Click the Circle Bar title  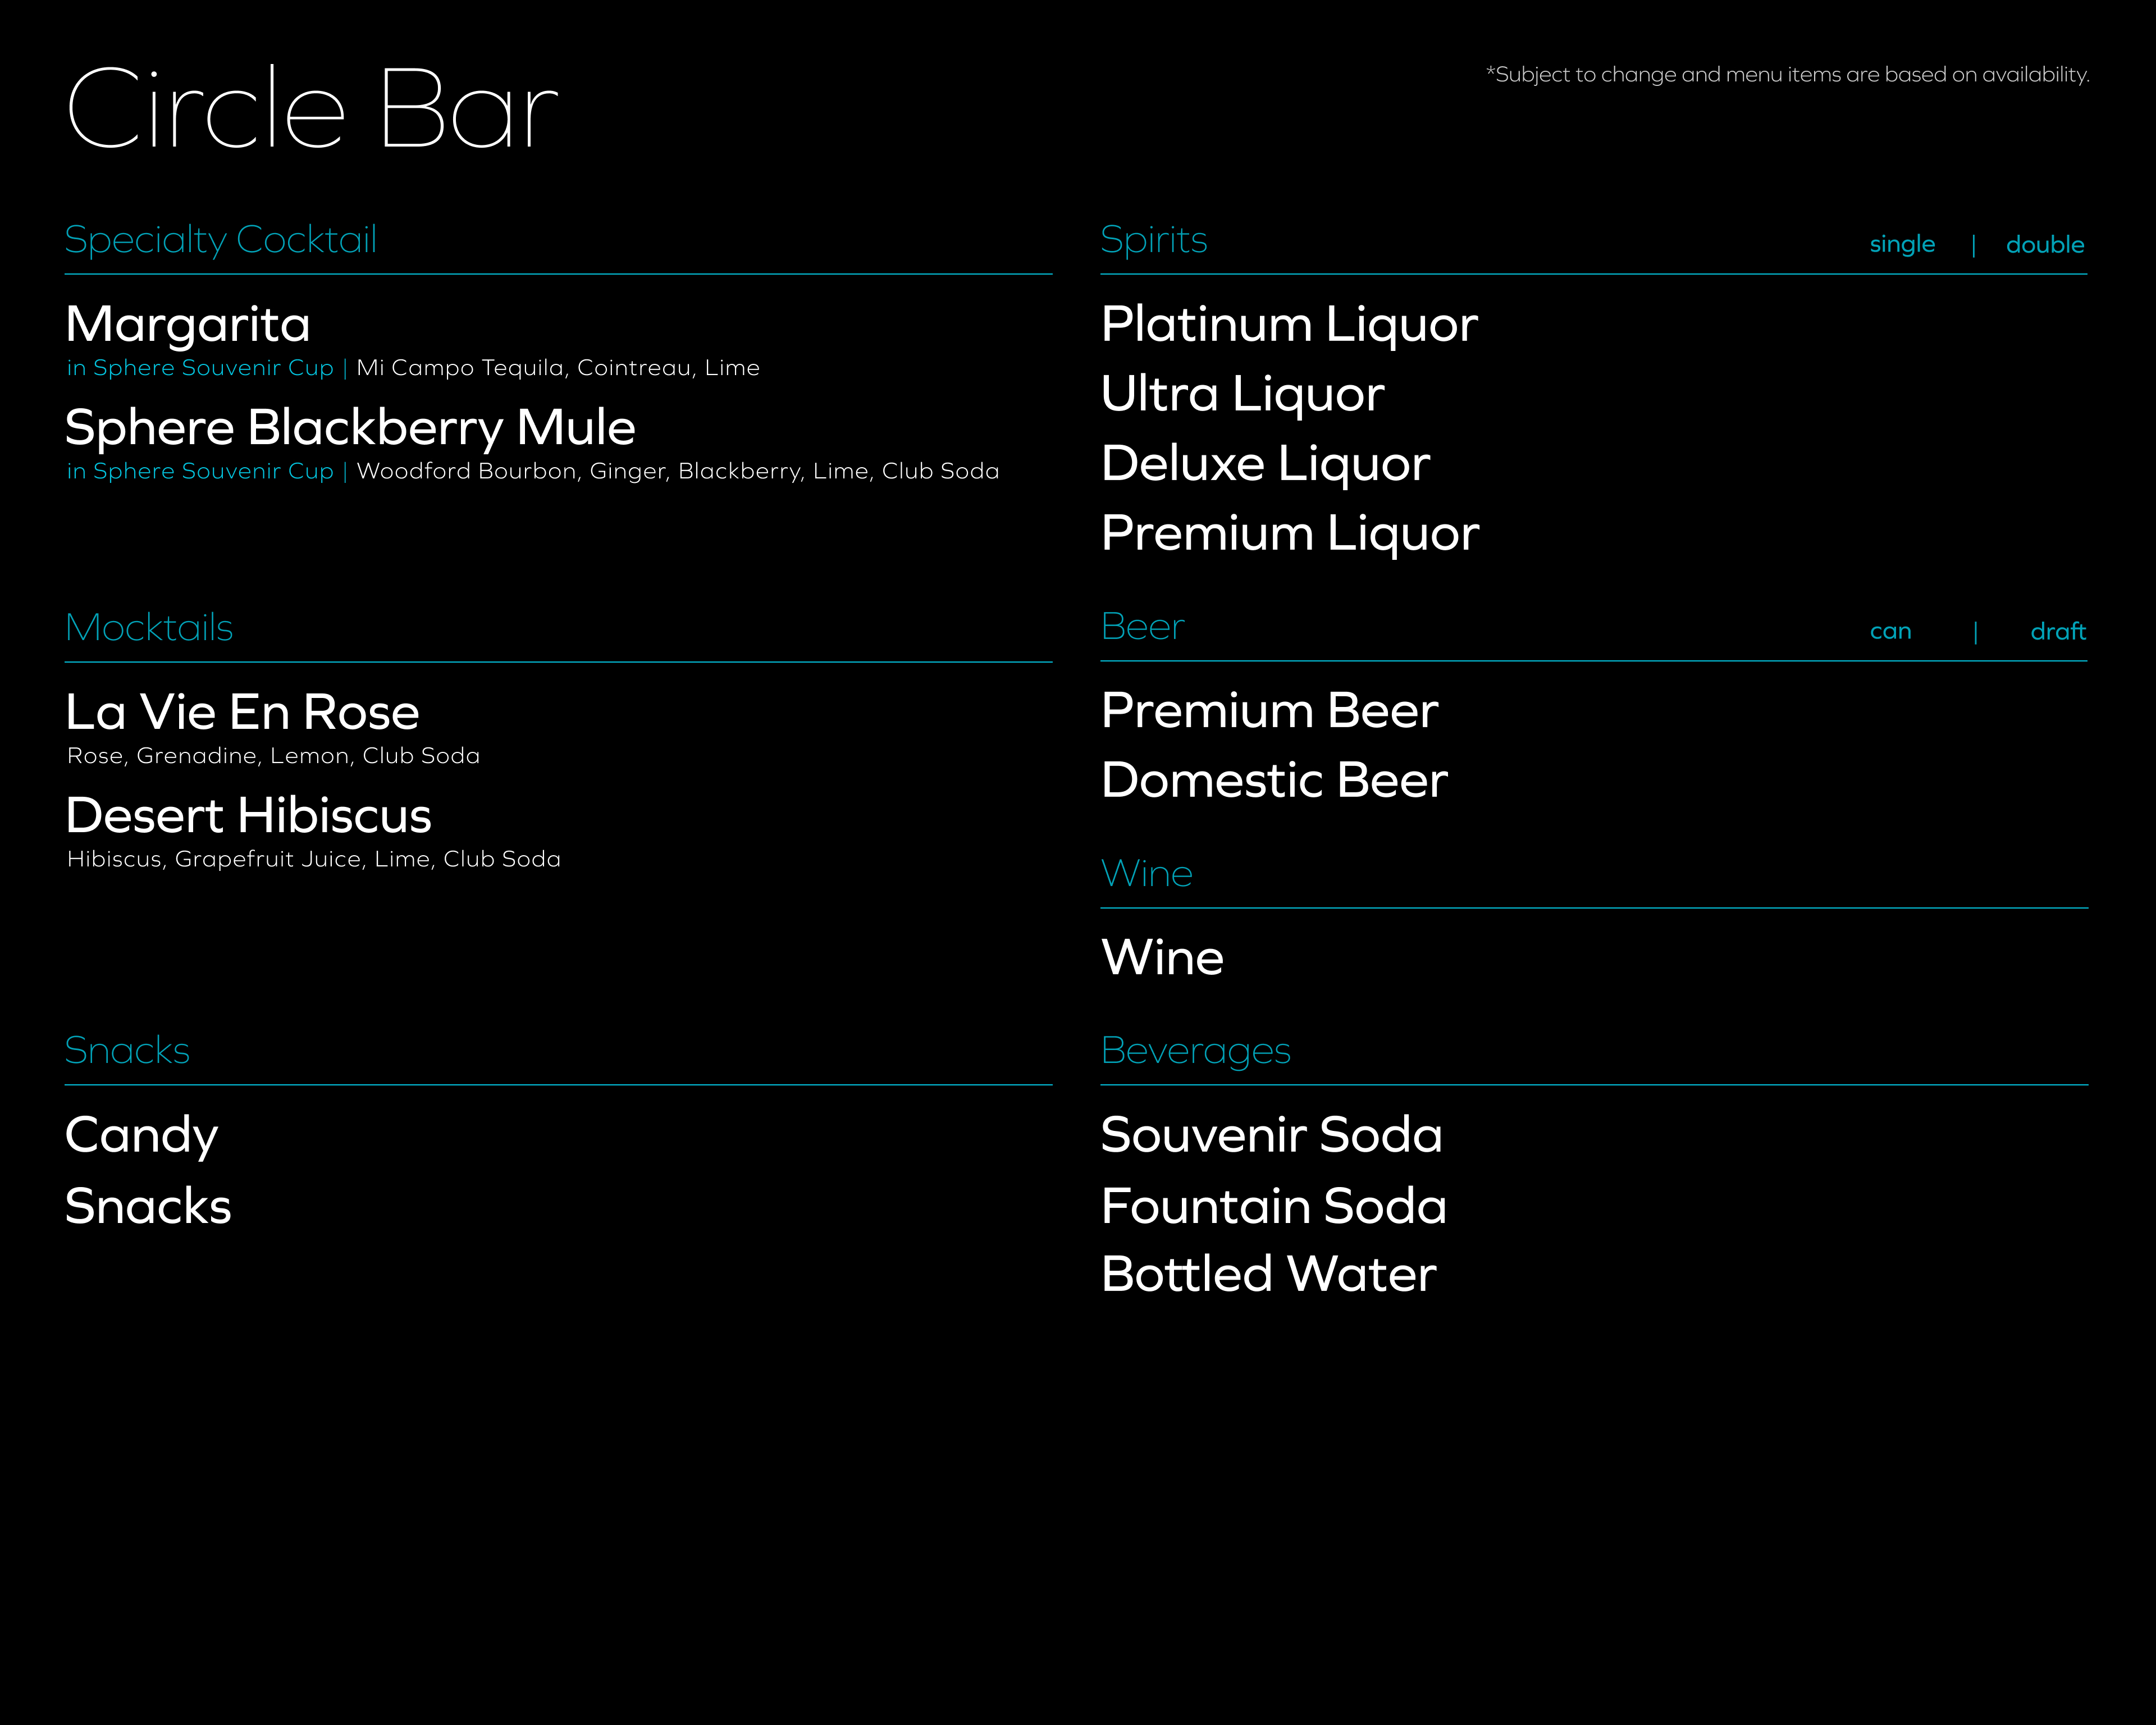coord(311,108)
